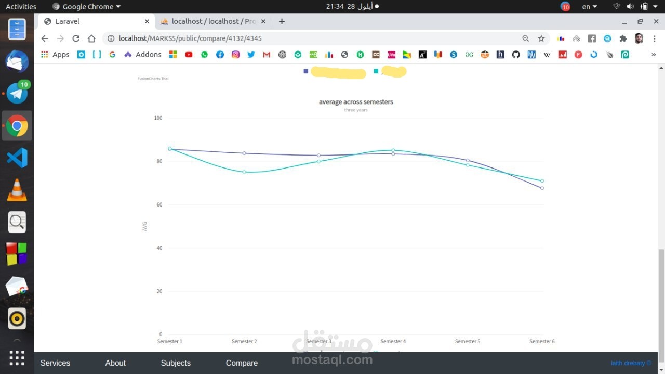This screenshot has width=665, height=374.
Task: Launch Visual Studio Code from the dock
Action: (17, 158)
